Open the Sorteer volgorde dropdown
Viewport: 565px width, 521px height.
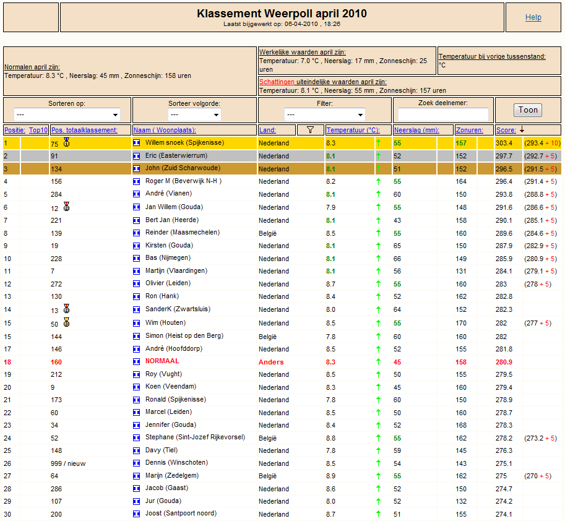194,114
